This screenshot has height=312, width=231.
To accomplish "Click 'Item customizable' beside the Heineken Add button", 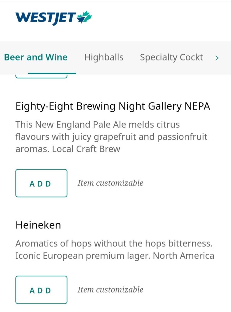I will (110, 289).
